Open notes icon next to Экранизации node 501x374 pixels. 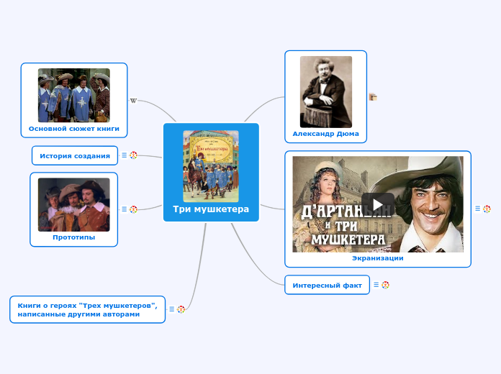pyautogui.click(x=478, y=209)
